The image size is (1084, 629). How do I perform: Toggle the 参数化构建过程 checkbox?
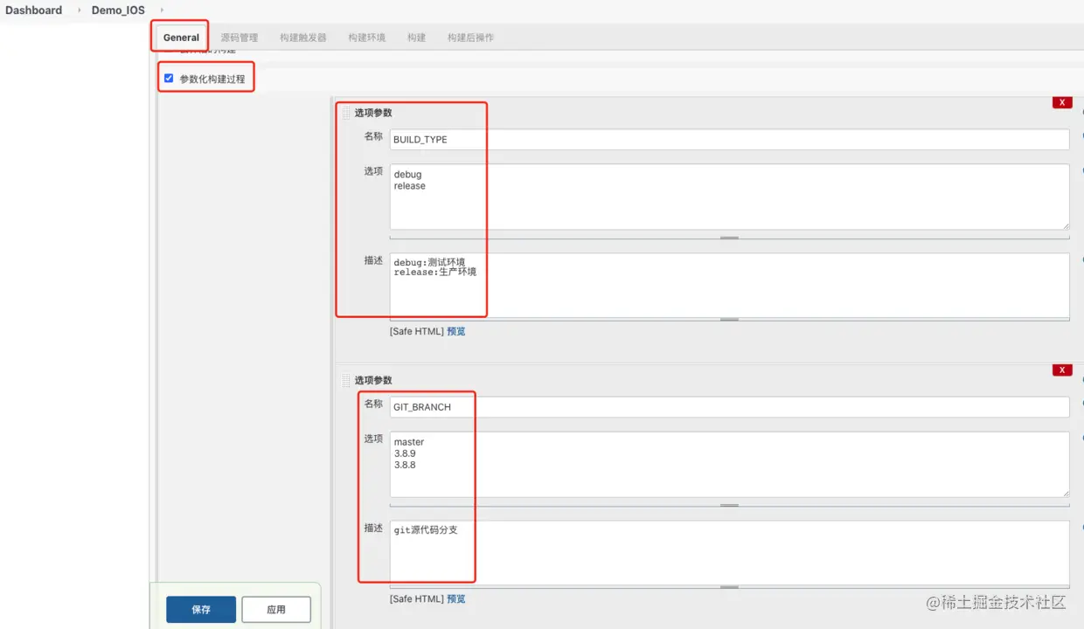pyautogui.click(x=169, y=78)
